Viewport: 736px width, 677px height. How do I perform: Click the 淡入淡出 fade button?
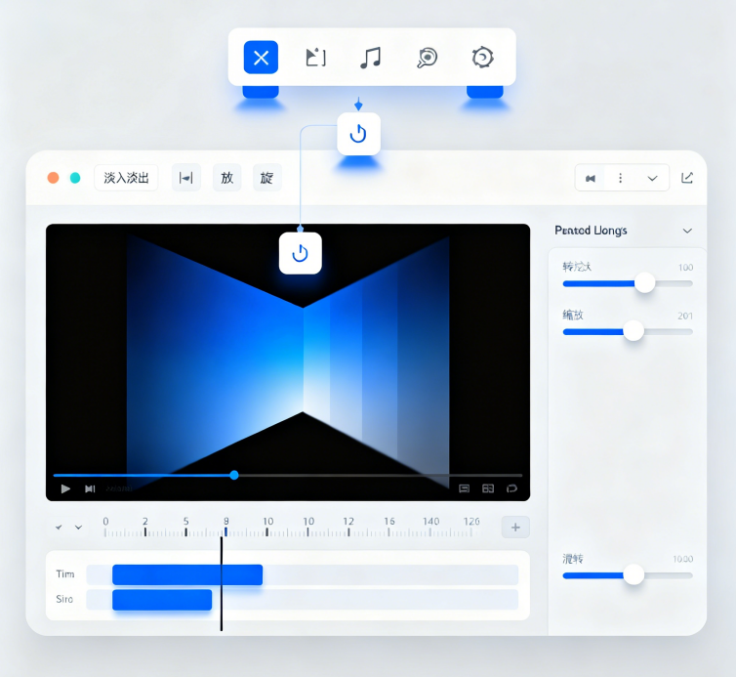point(126,178)
